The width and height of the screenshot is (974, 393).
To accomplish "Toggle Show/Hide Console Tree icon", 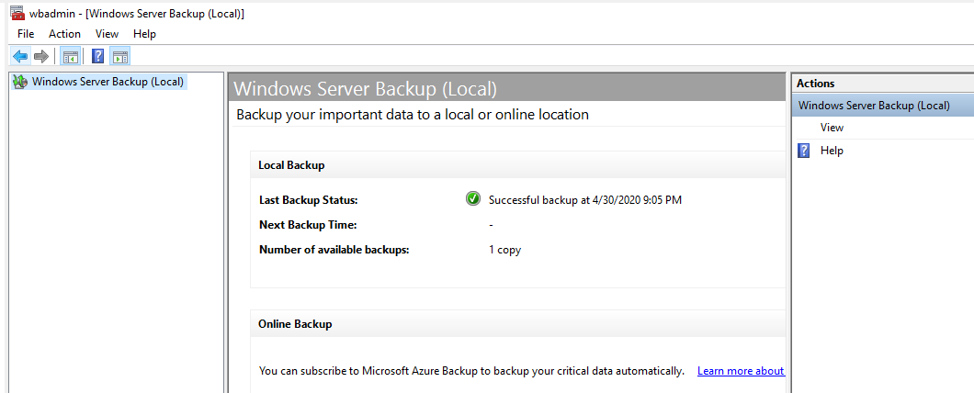I will (71, 57).
